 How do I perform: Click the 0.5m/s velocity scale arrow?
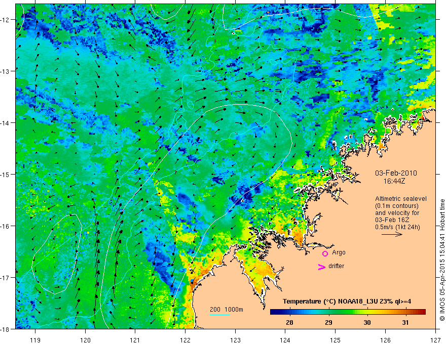pos(392,234)
